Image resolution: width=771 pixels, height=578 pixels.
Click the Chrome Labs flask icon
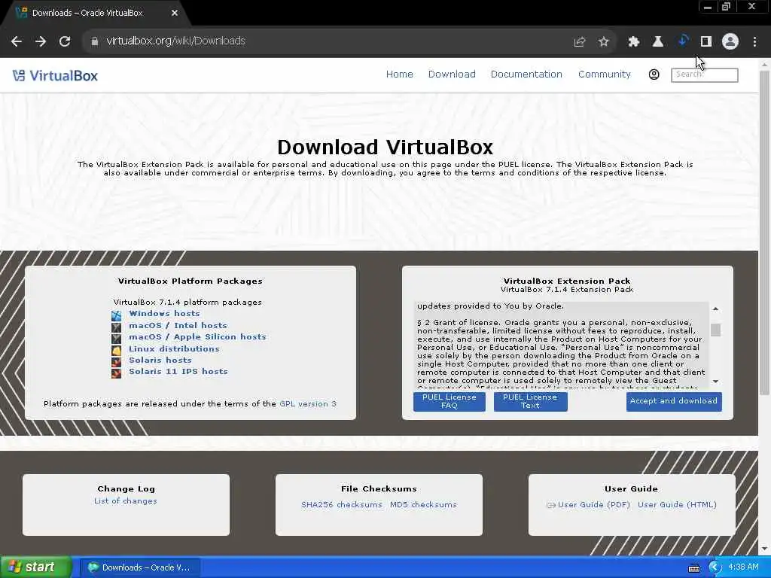click(658, 42)
